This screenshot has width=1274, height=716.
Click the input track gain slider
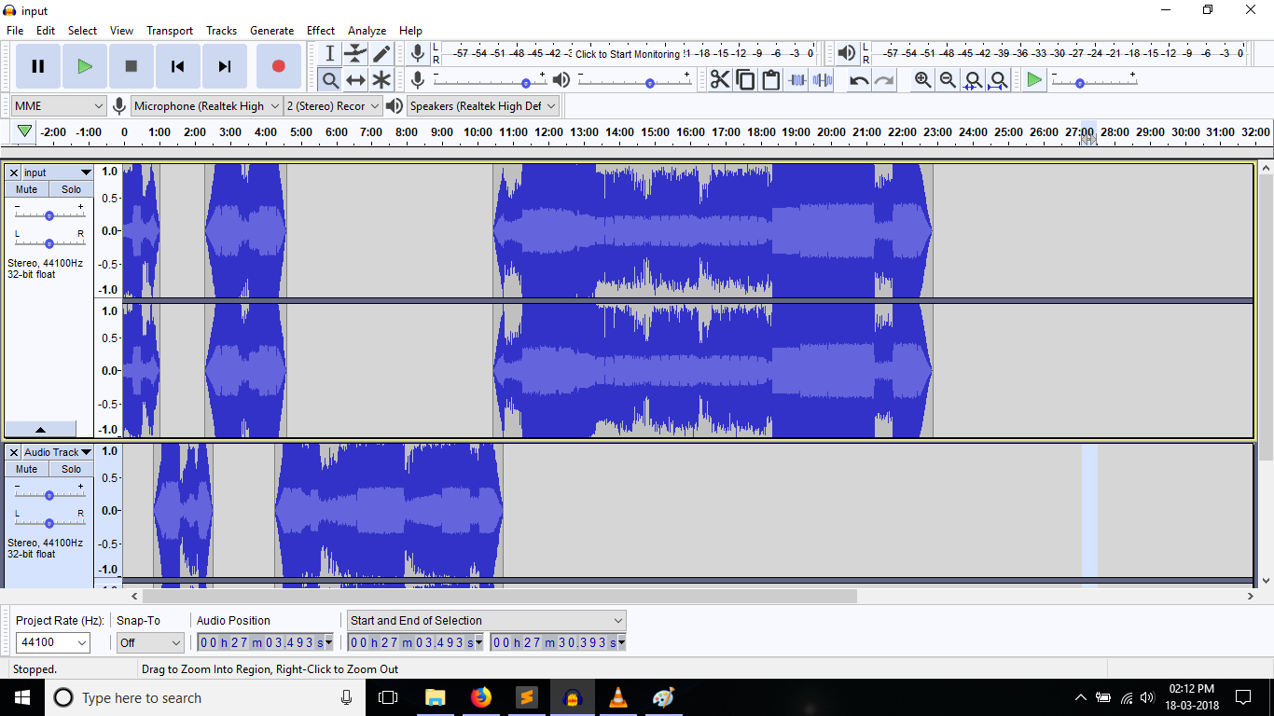(x=48, y=214)
